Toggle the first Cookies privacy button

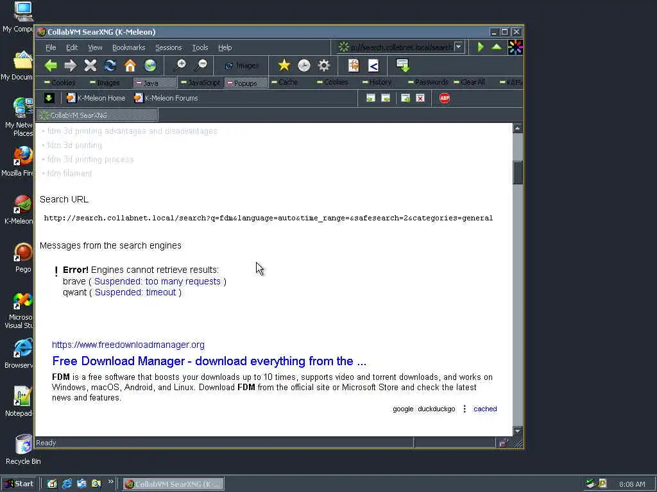coord(60,83)
